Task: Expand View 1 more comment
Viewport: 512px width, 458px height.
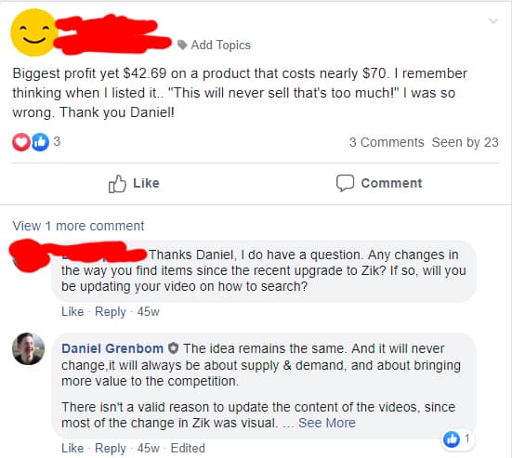Action: point(78,226)
